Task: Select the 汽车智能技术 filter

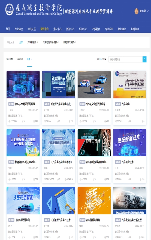Action: [x=33, y=42]
